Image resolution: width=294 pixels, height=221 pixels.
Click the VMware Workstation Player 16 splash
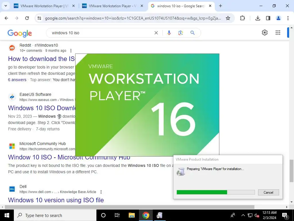pos(147,105)
